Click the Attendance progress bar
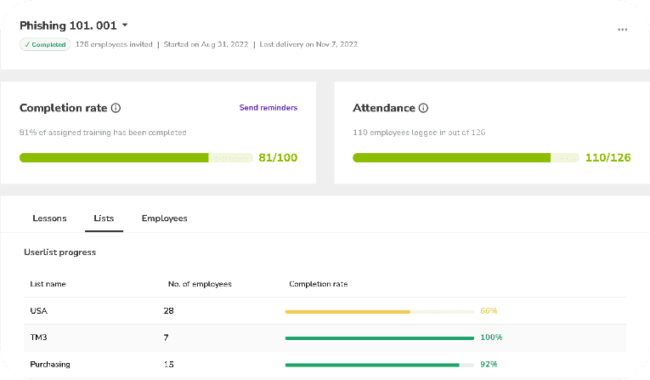This screenshot has width=650, height=380. click(466, 157)
